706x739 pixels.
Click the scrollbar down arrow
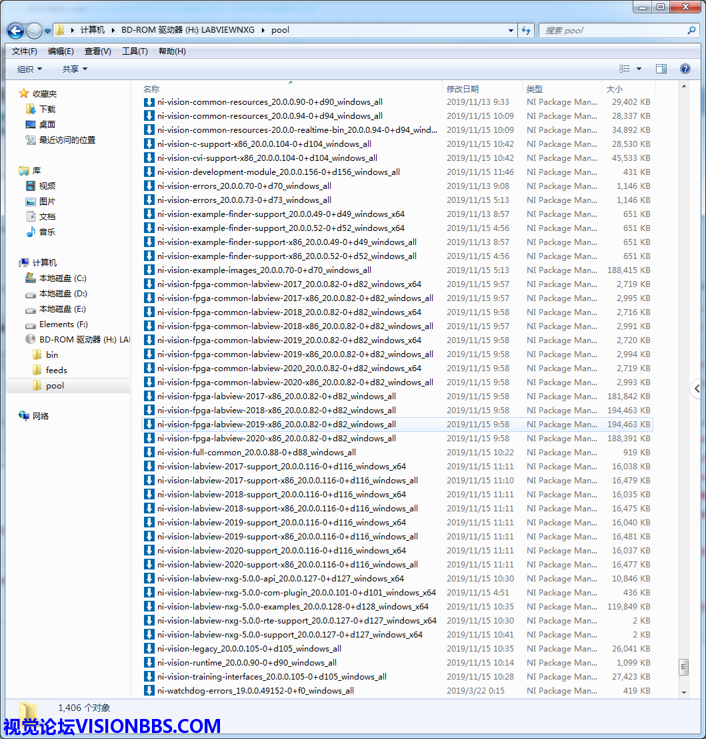pyautogui.click(x=684, y=692)
